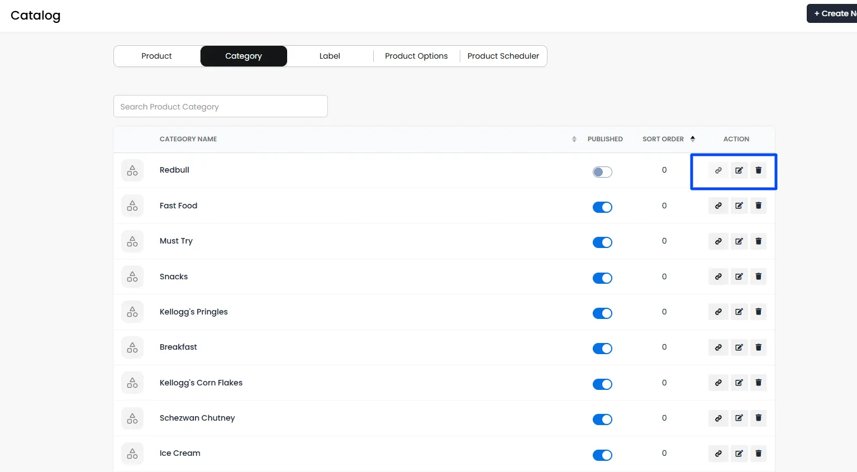
Task: Delete the Kellogg's Pringles category
Action: [x=759, y=312]
